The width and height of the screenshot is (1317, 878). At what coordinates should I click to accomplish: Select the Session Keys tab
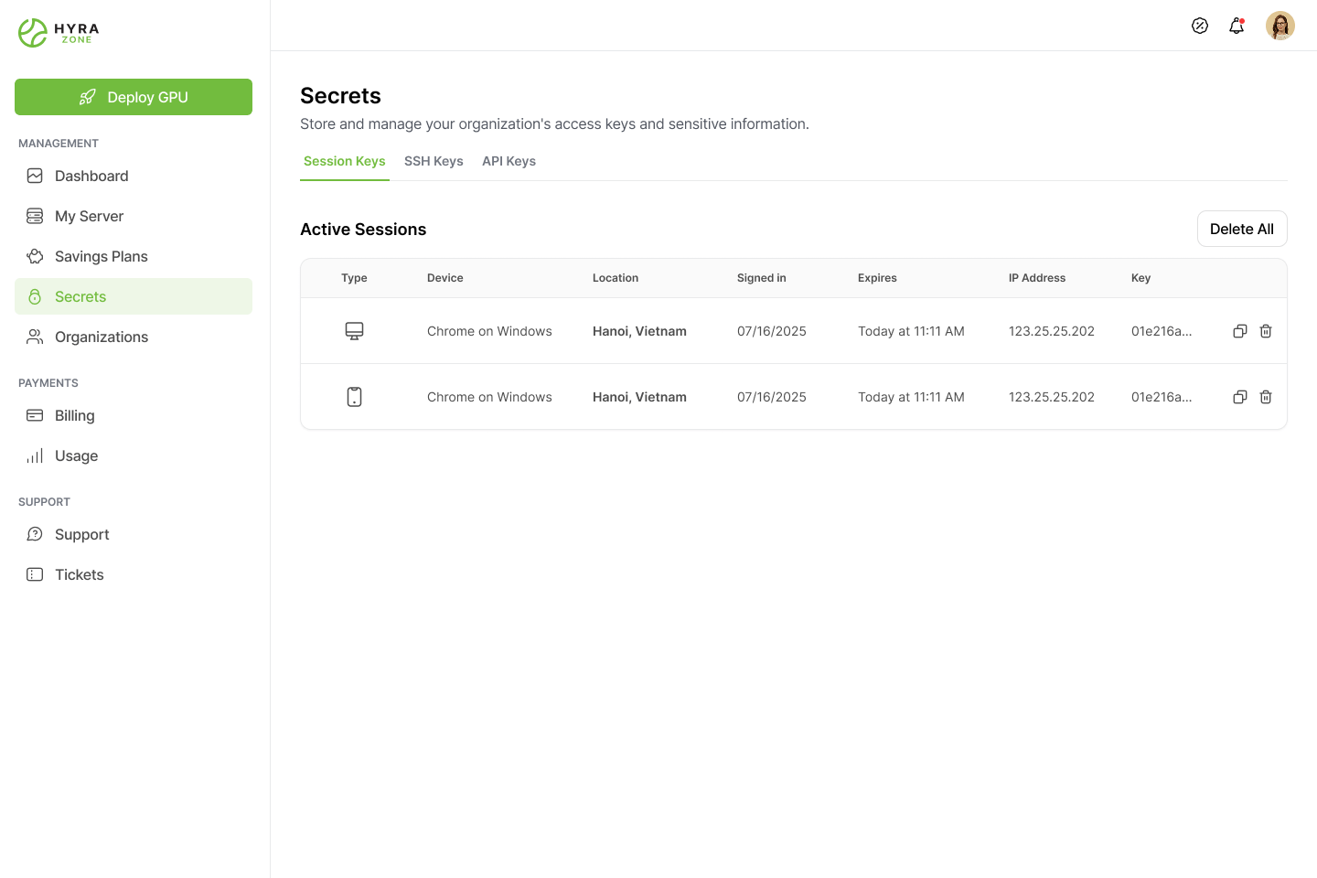coord(345,161)
